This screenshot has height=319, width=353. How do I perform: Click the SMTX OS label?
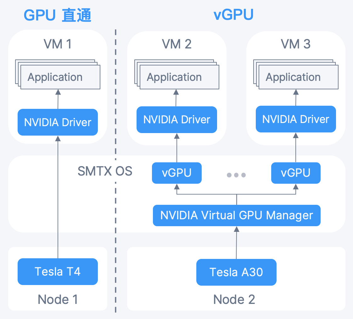click(105, 171)
